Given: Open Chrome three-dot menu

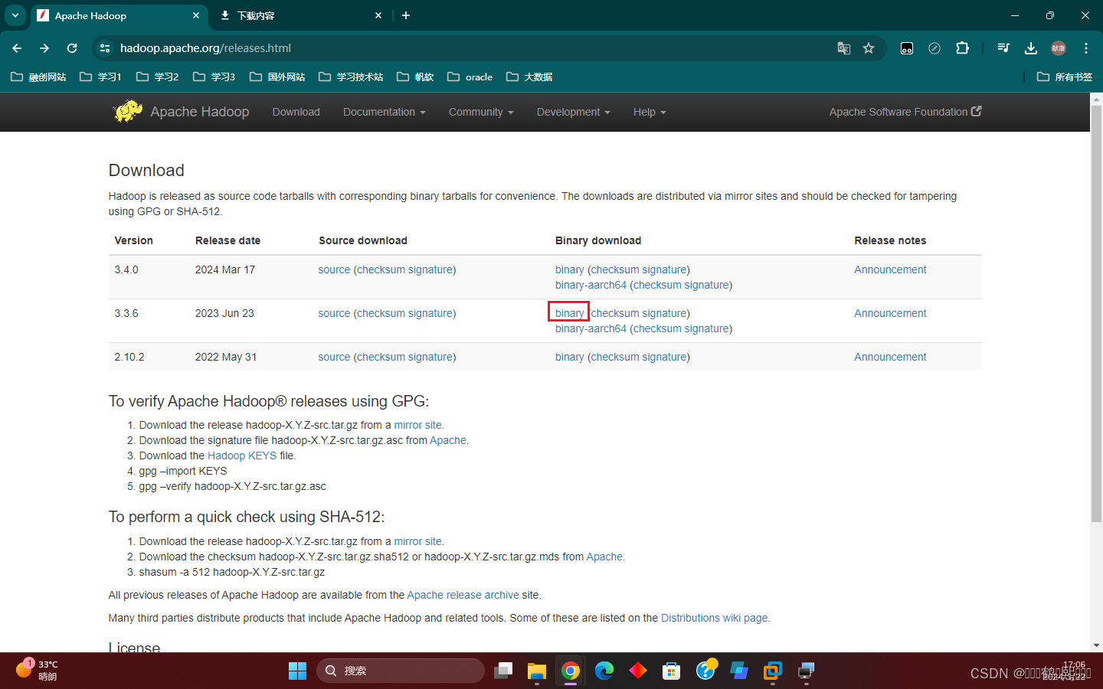Looking at the screenshot, I should point(1086,48).
